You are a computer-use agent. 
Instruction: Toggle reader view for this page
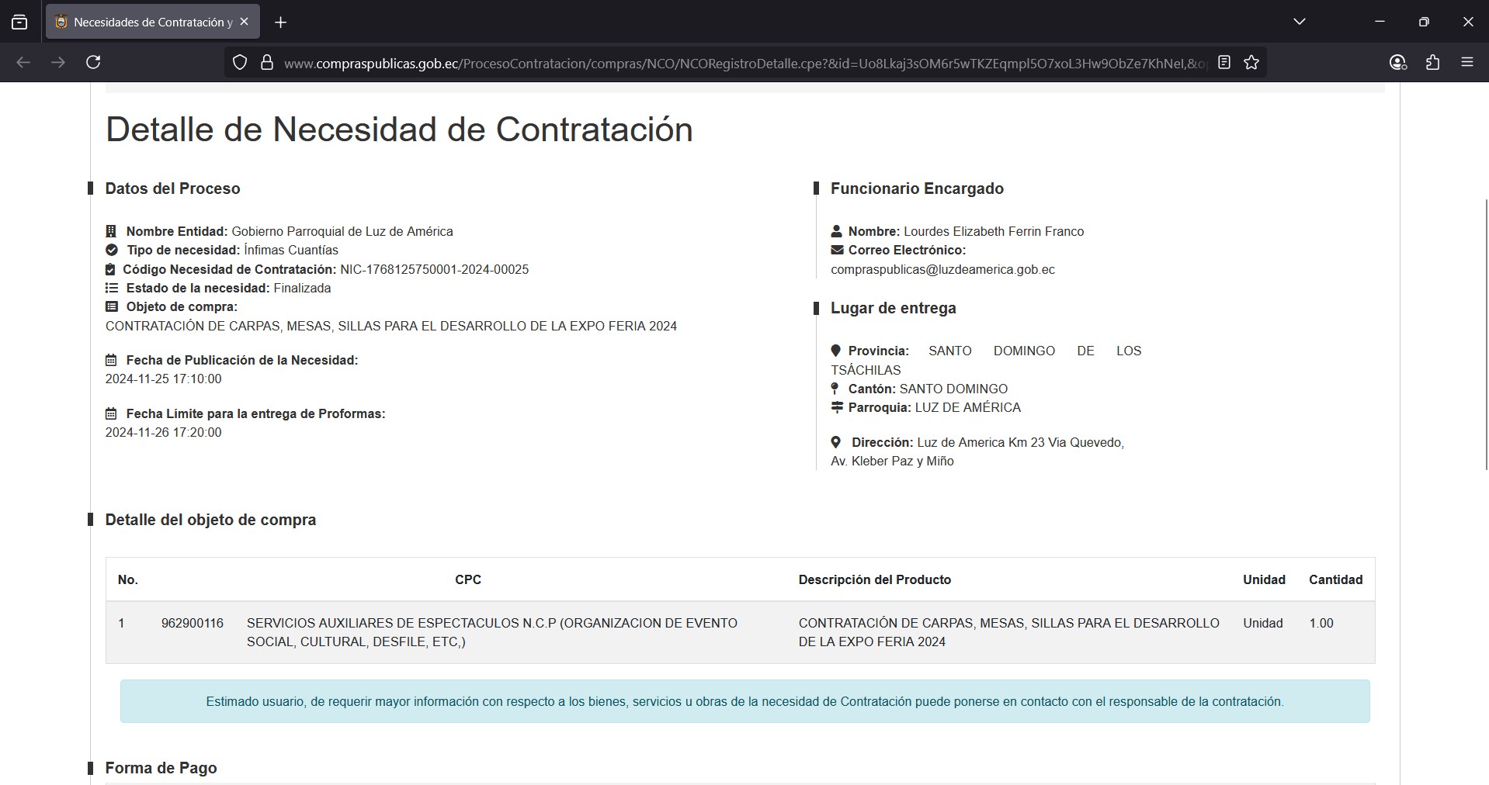(x=1224, y=62)
